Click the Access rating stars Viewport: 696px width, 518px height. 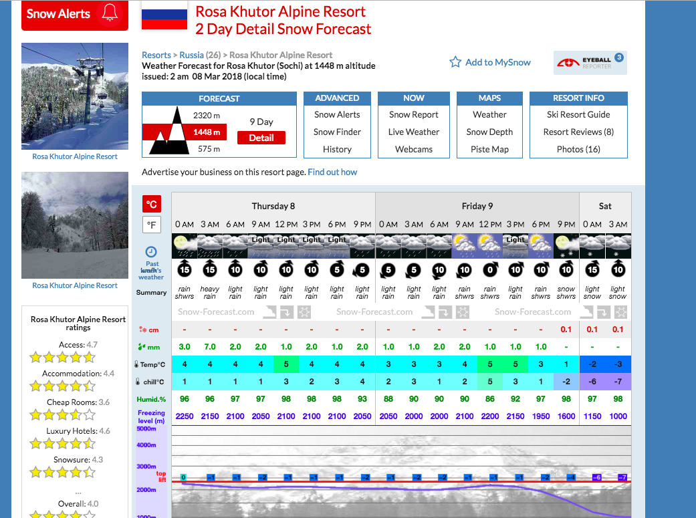pyautogui.click(x=62, y=358)
